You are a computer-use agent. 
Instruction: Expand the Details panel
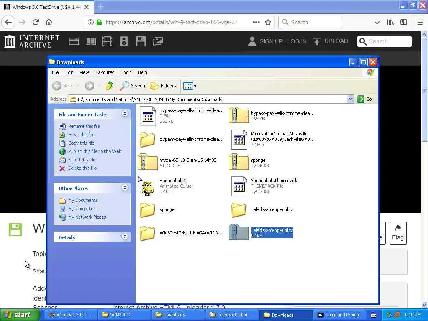pyautogui.click(x=125, y=237)
